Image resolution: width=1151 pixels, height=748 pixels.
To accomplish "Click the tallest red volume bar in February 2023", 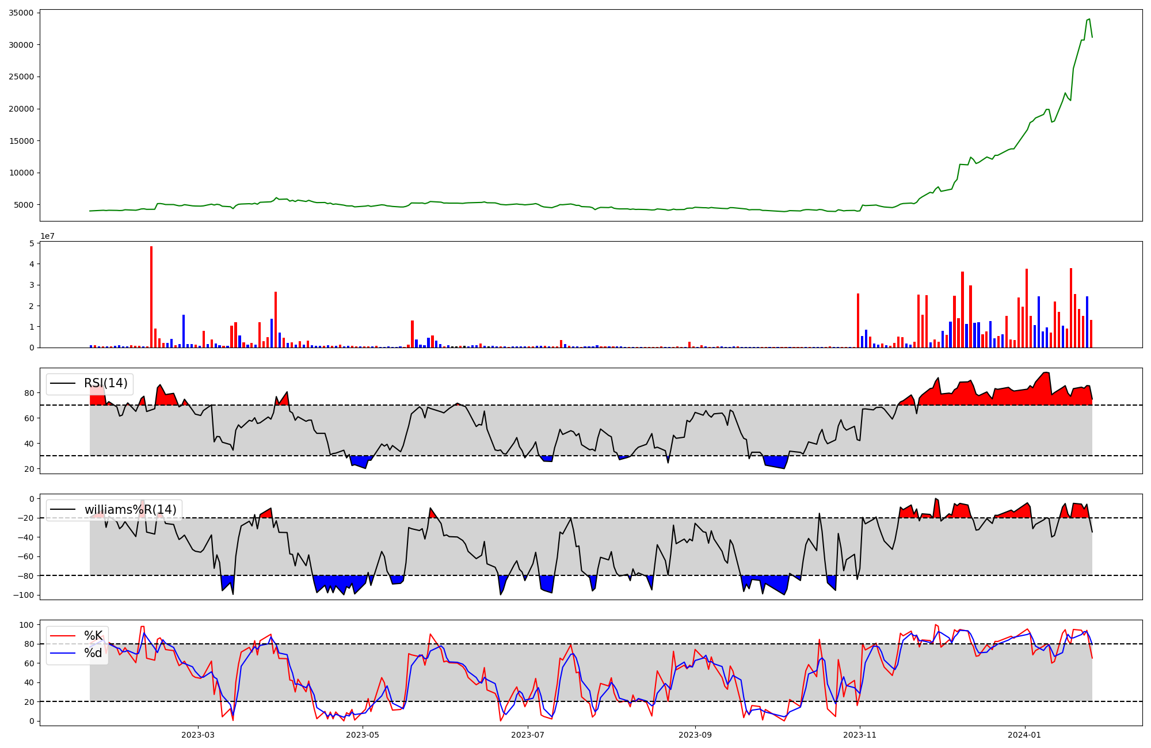I will (x=151, y=296).
